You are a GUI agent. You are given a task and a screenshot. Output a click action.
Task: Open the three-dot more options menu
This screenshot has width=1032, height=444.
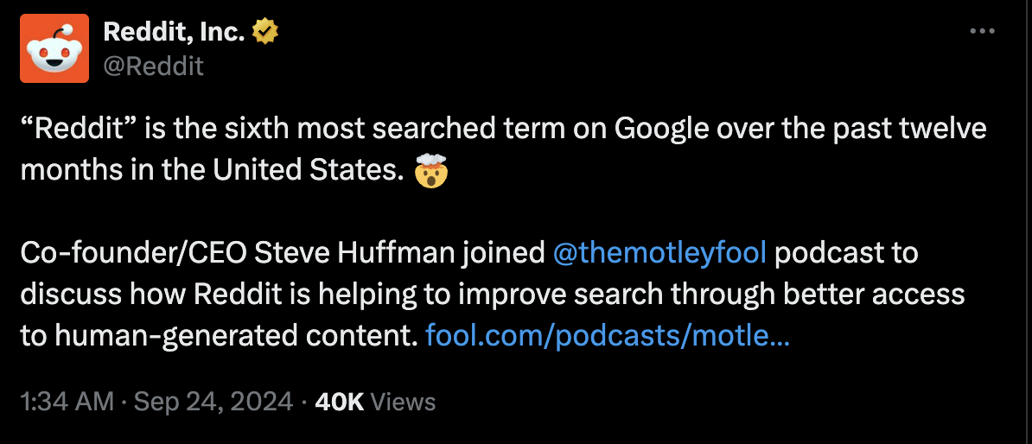click(983, 31)
